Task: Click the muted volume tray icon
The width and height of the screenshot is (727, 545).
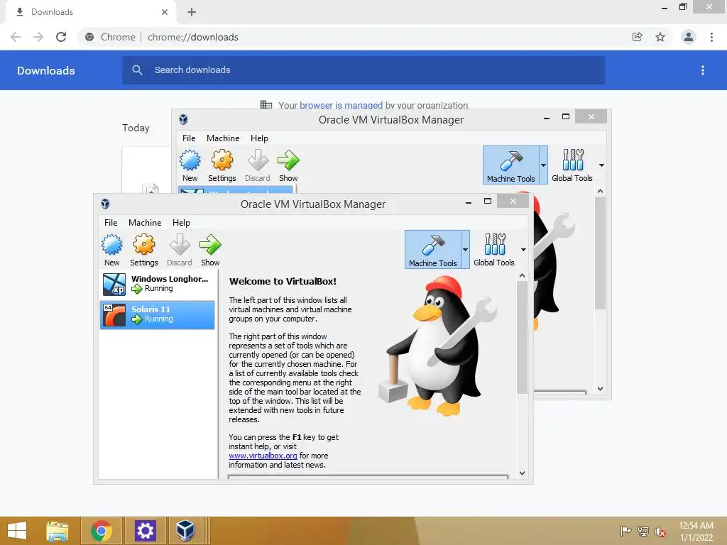Action: (x=660, y=532)
